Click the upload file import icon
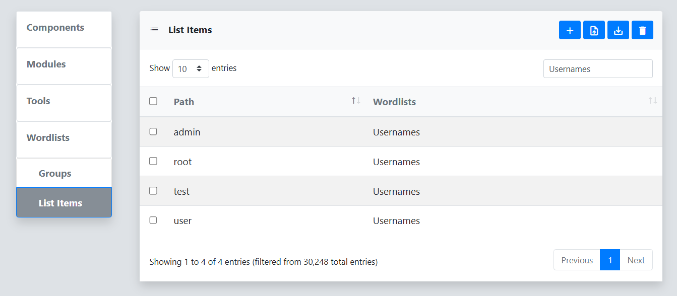 click(594, 30)
